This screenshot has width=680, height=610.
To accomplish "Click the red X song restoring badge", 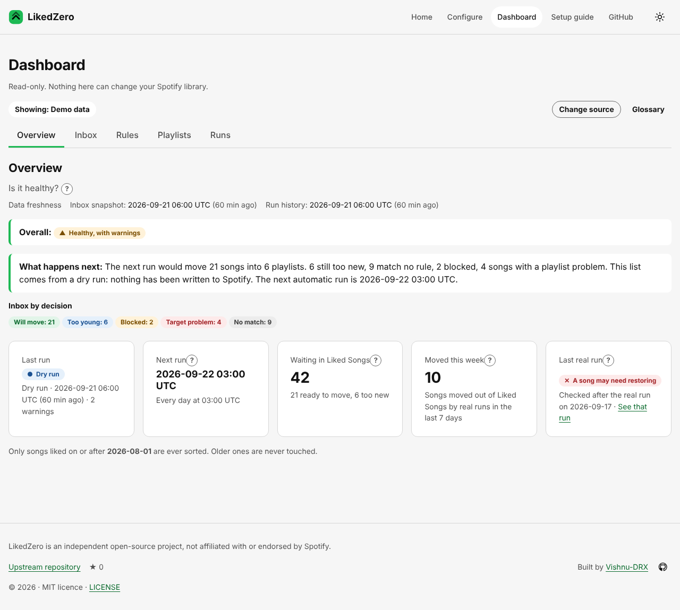I will pos(611,381).
